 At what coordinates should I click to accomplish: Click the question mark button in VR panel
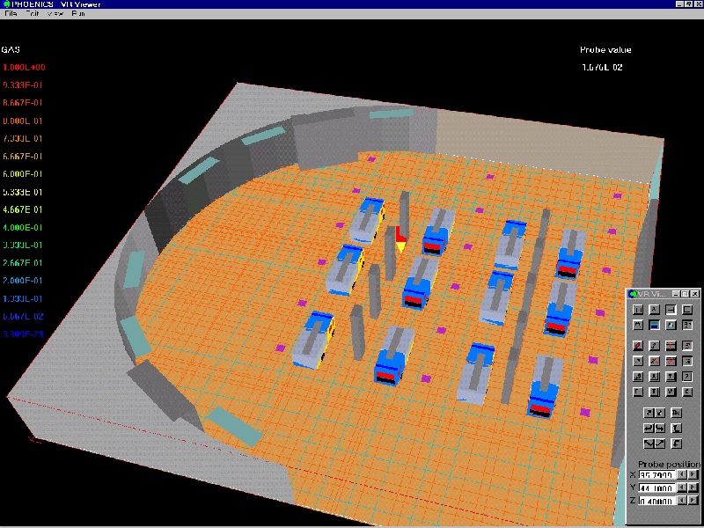[687, 376]
